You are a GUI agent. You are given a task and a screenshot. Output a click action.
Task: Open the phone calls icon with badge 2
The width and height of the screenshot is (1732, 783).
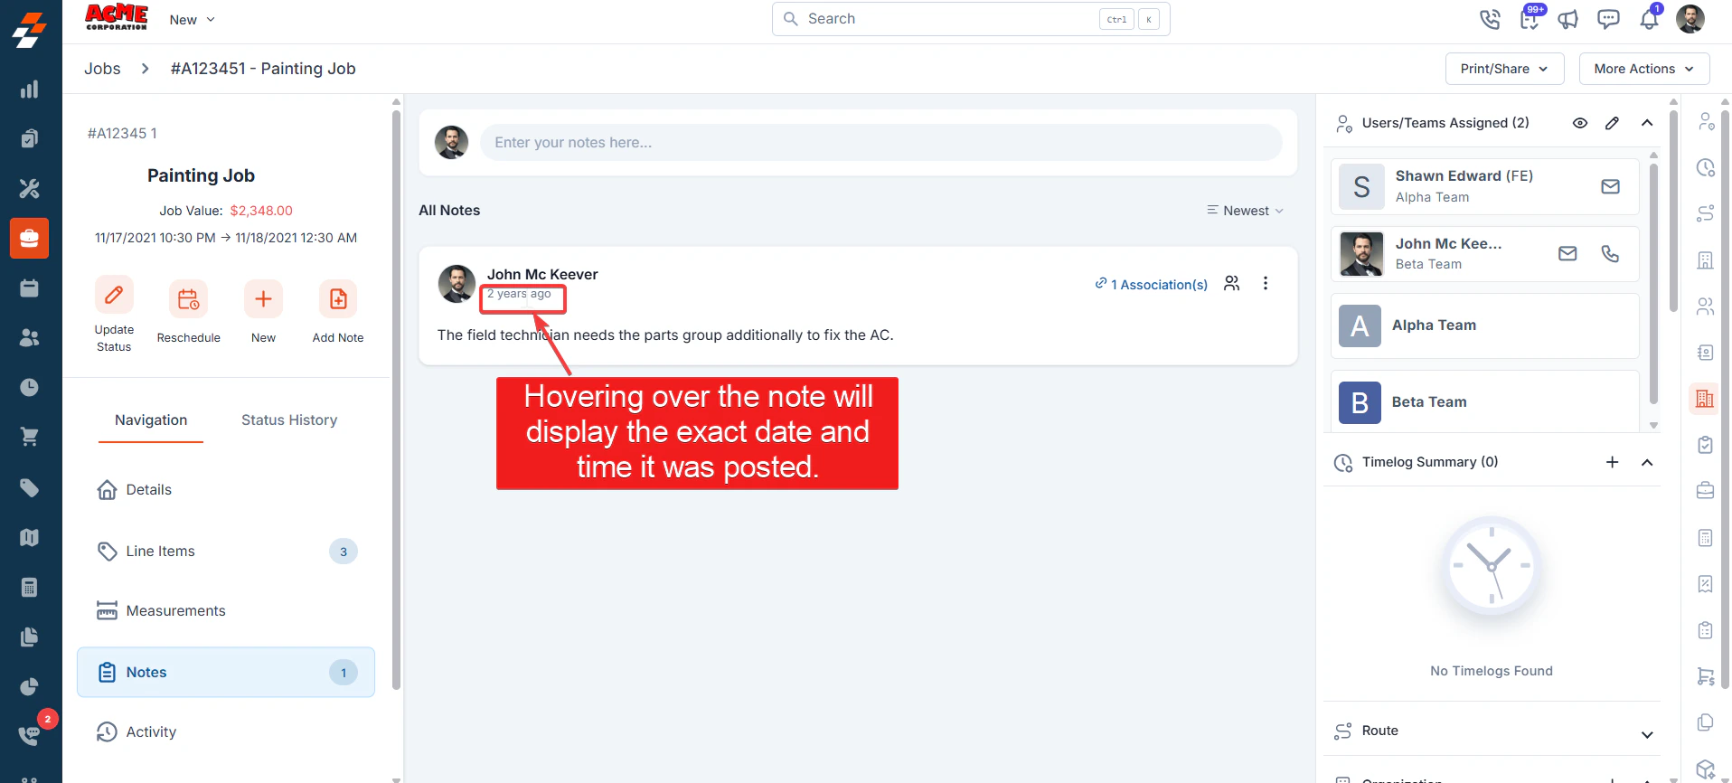[29, 735]
